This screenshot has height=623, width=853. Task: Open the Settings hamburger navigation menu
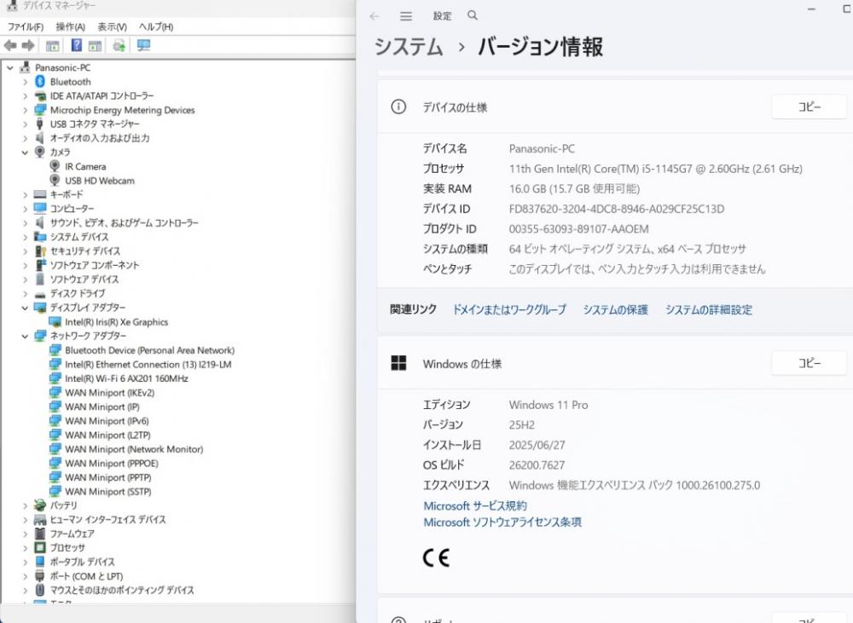(x=406, y=16)
